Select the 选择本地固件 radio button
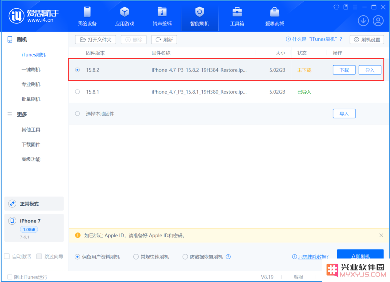 click(x=77, y=114)
